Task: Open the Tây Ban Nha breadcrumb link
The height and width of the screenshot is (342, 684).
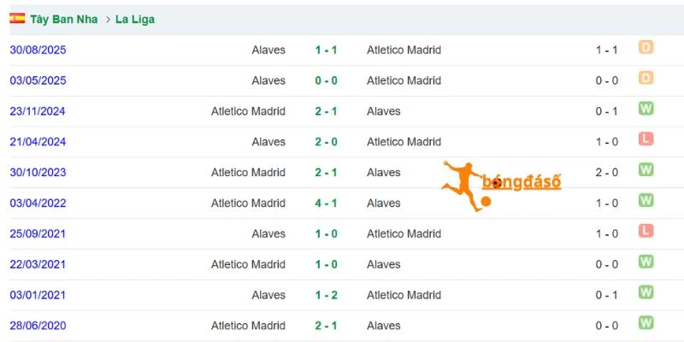Action: [x=63, y=20]
